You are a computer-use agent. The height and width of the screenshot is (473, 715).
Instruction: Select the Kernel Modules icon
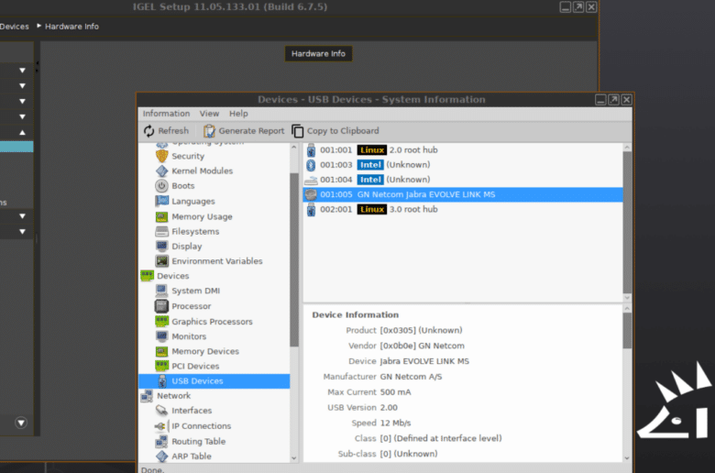(162, 171)
